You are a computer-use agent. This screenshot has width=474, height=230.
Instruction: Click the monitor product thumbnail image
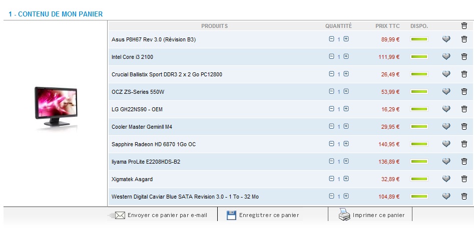pyautogui.click(x=56, y=108)
